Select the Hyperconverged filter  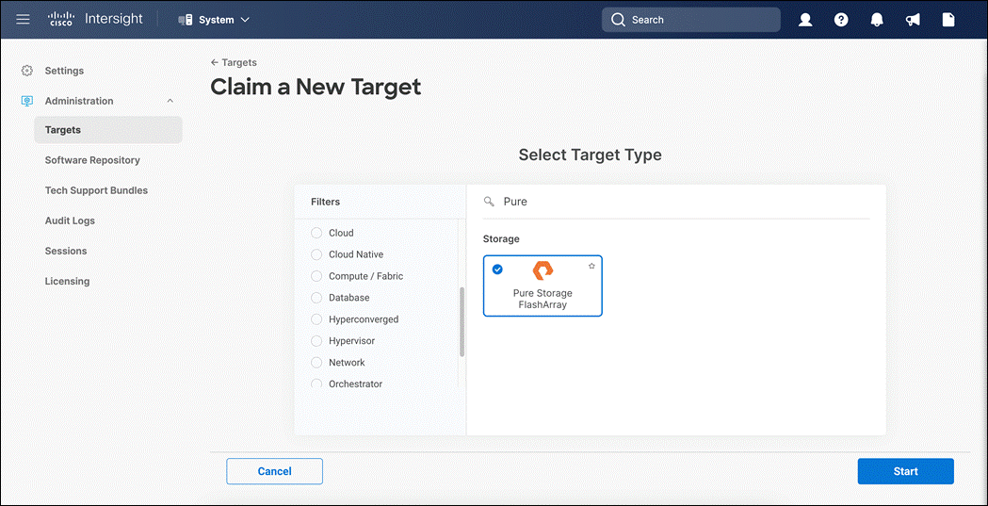click(x=316, y=319)
